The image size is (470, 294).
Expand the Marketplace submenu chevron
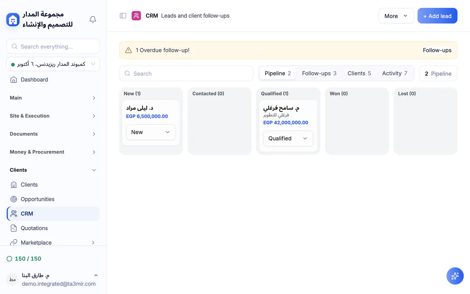click(x=93, y=243)
